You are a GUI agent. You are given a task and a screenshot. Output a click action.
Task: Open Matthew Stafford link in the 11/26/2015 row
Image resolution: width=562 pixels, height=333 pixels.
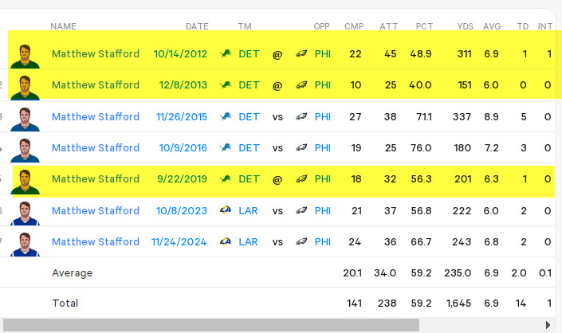pyautogui.click(x=96, y=117)
